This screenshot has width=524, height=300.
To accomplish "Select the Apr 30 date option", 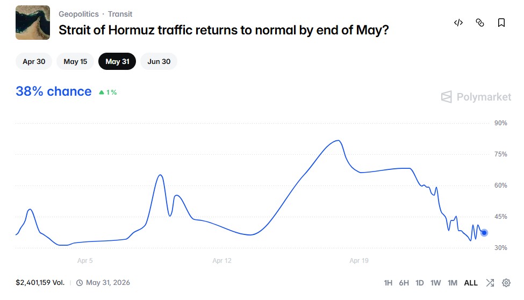I will click(34, 61).
